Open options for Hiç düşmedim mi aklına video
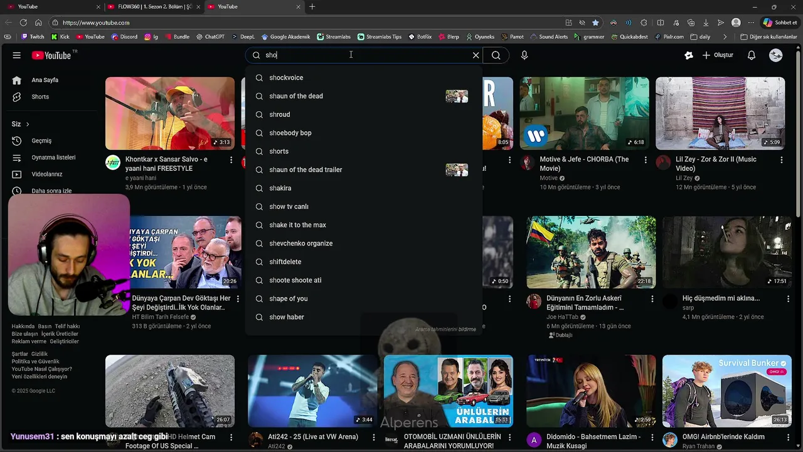803x452 pixels. click(x=788, y=299)
